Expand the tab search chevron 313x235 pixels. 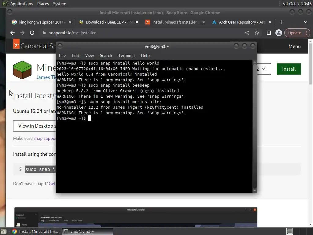point(306,22)
